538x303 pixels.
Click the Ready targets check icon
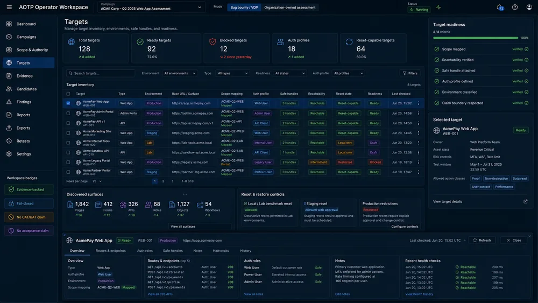[x=140, y=42]
